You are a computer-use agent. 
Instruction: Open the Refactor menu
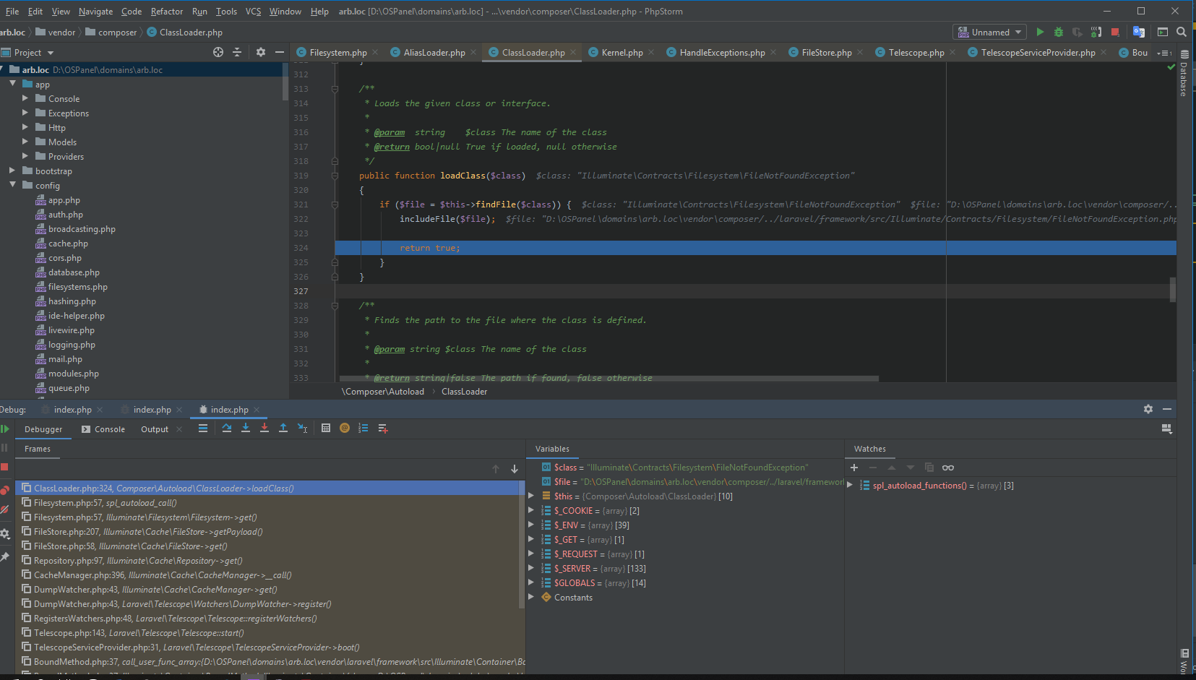167,12
